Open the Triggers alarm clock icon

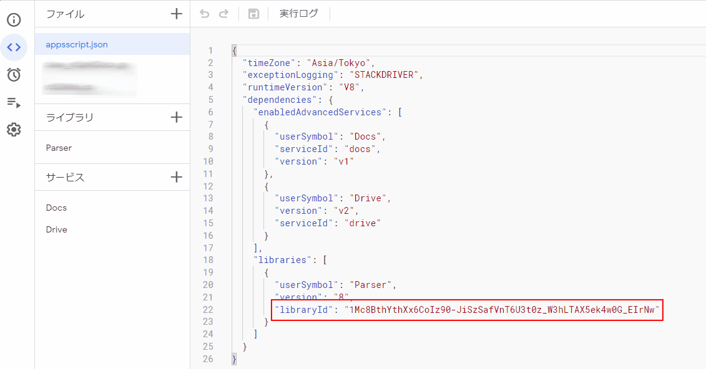pyautogui.click(x=14, y=75)
